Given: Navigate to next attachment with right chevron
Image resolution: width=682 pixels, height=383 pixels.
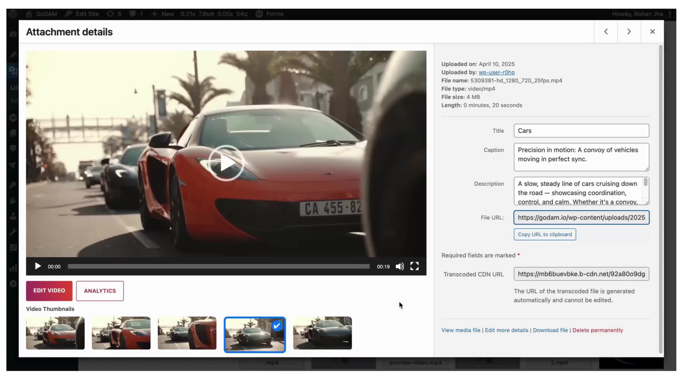Looking at the screenshot, I should 629,31.
